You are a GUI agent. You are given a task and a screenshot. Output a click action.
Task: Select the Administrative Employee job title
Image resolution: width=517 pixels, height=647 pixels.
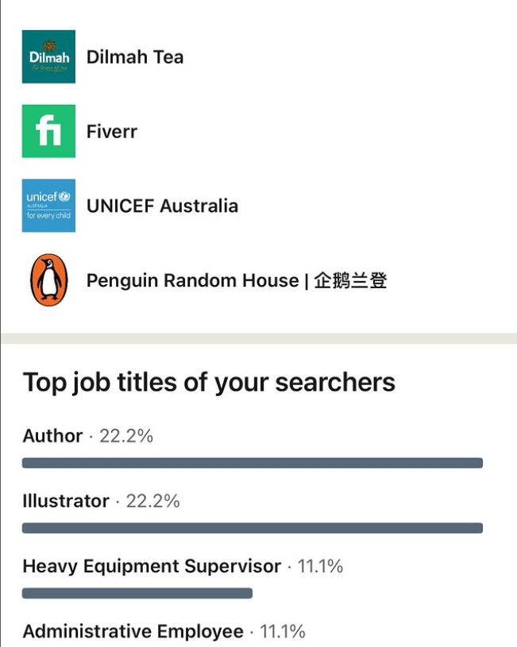coord(133,631)
